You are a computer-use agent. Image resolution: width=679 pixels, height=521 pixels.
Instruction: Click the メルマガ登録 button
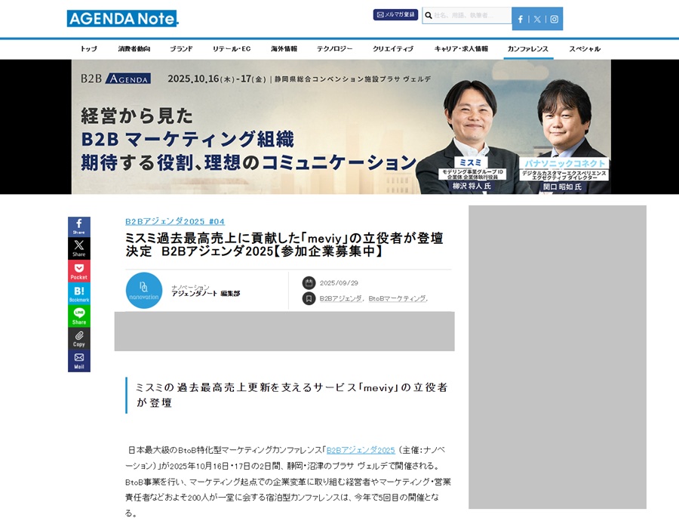click(395, 14)
